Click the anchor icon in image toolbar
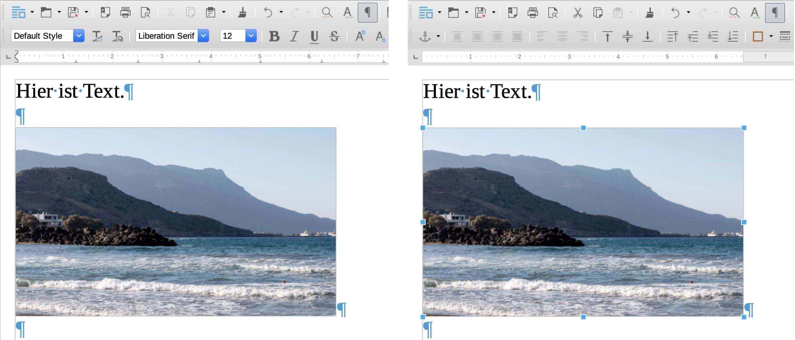Screen dimensions: 795x340 coord(425,36)
